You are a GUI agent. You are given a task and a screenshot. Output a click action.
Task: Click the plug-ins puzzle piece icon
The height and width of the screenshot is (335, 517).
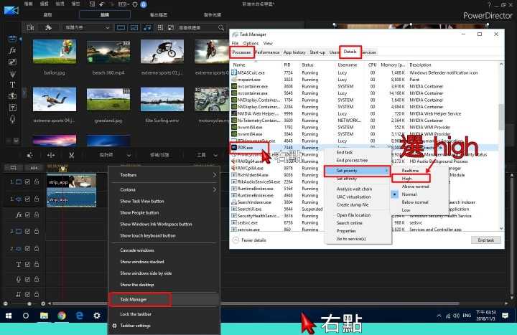(x=48, y=28)
